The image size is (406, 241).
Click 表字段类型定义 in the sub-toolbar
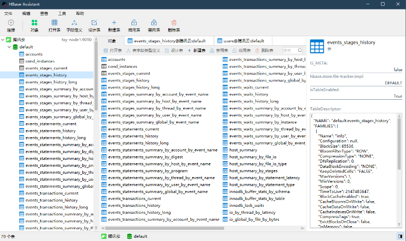(x=143, y=50)
